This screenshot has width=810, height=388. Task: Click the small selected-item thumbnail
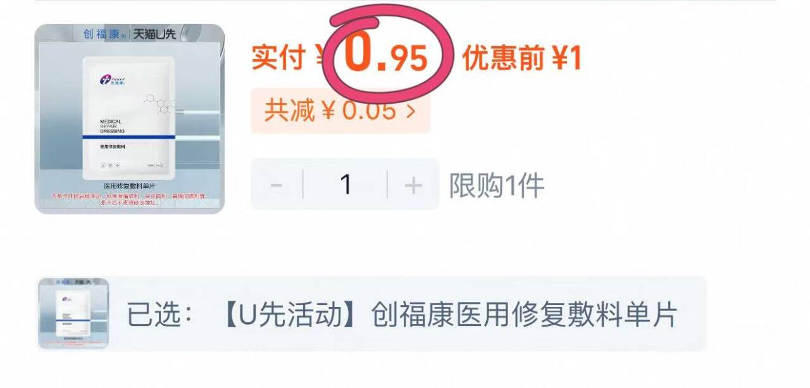(x=73, y=313)
